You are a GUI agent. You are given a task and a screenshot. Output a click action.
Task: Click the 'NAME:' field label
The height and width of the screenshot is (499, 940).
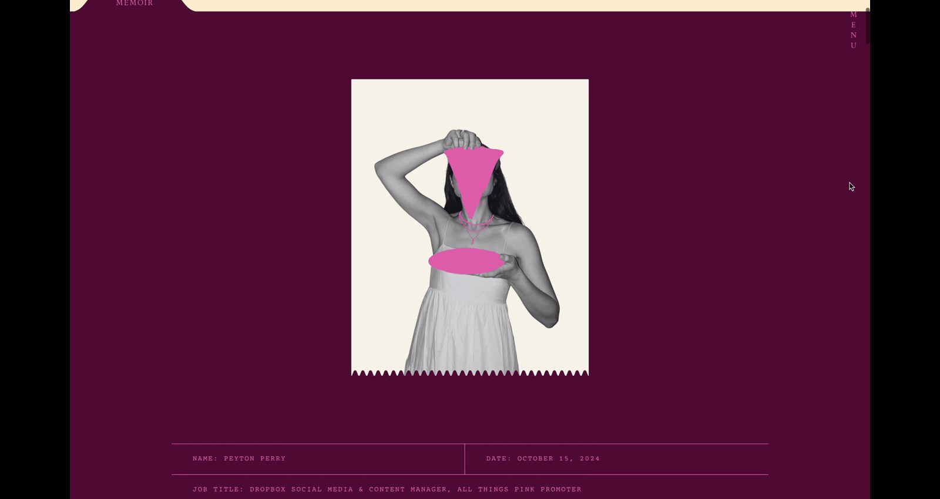pos(205,458)
